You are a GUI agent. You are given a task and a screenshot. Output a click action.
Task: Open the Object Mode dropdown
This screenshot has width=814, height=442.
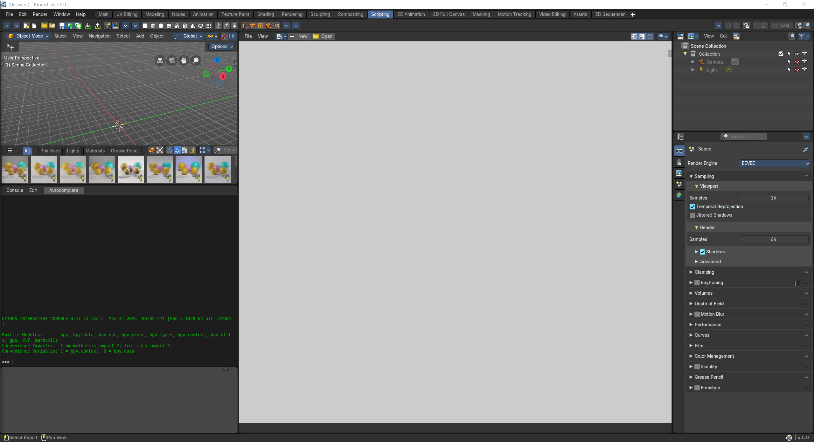28,36
